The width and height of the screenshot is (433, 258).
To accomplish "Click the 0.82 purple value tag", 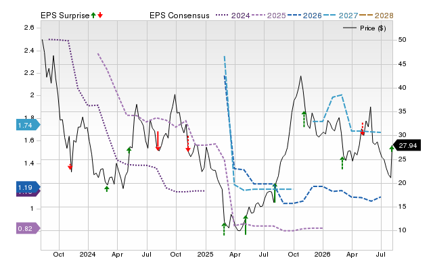I will 28,228.
